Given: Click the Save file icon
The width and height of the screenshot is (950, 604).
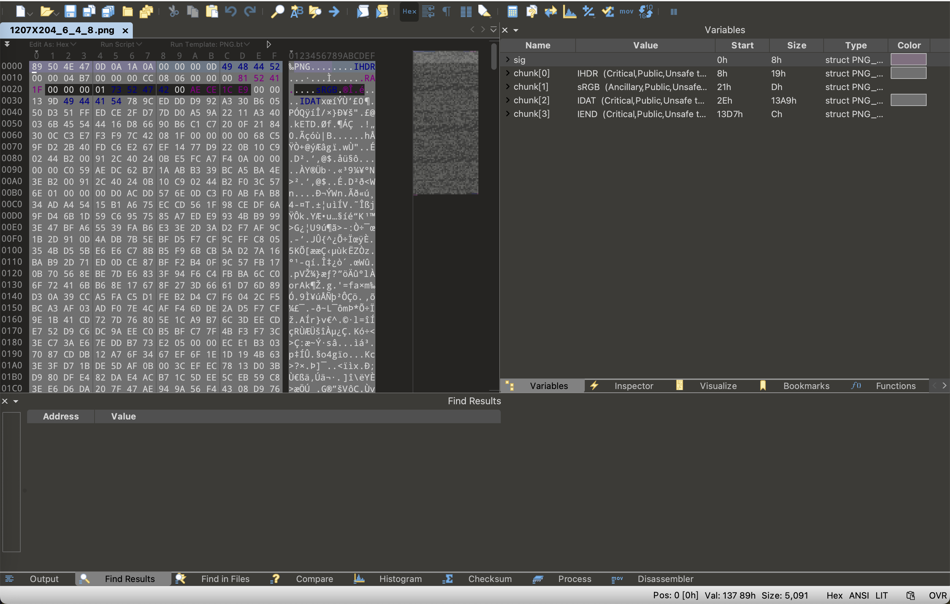Looking at the screenshot, I should [70, 12].
